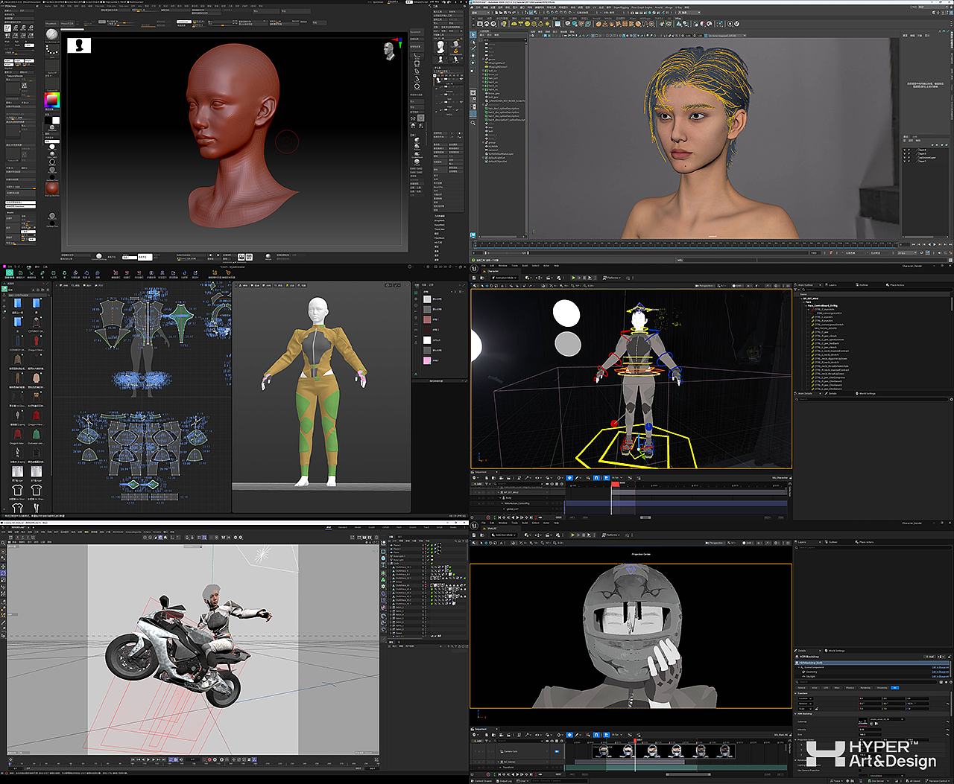Click on Maya's time slider

pos(686,243)
